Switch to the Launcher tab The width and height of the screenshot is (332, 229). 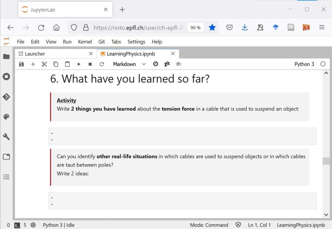(35, 54)
